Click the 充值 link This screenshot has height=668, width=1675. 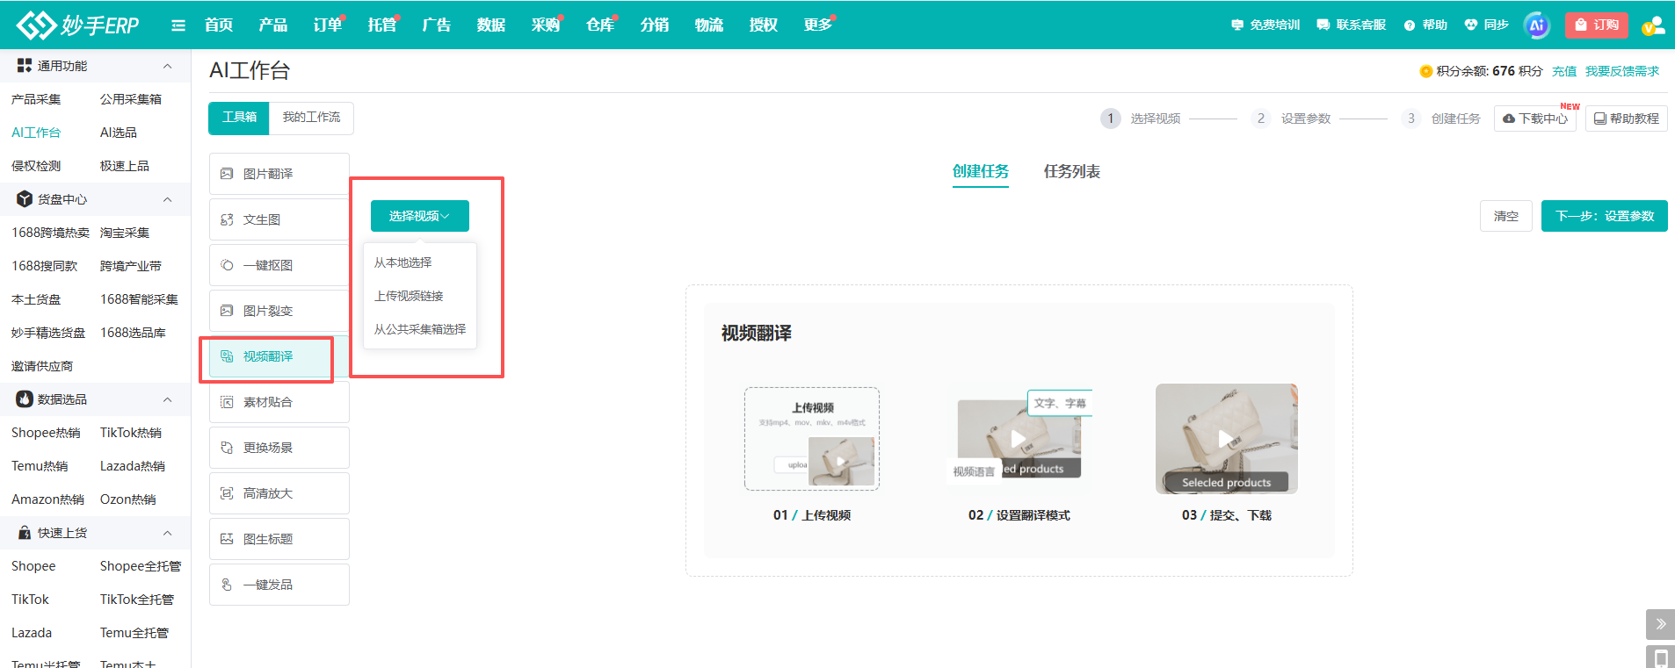(x=1563, y=71)
